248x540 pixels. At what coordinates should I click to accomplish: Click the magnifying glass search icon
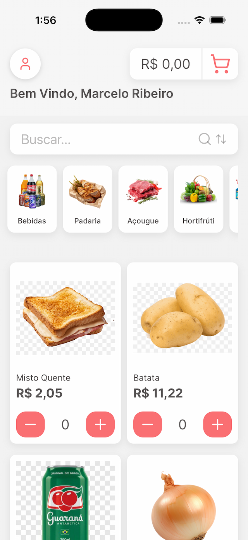pyautogui.click(x=204, y=139)
